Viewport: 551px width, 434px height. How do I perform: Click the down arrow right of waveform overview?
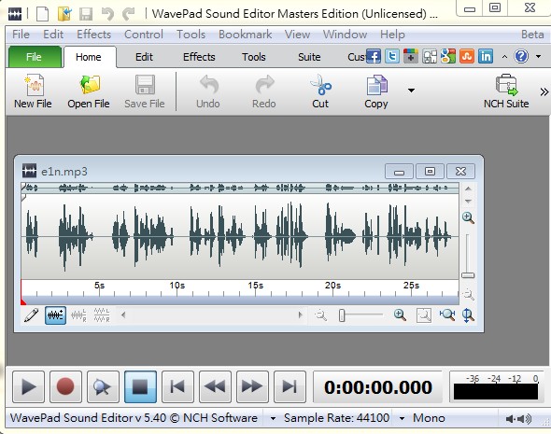pyautogui.click(x=468, y=202)
